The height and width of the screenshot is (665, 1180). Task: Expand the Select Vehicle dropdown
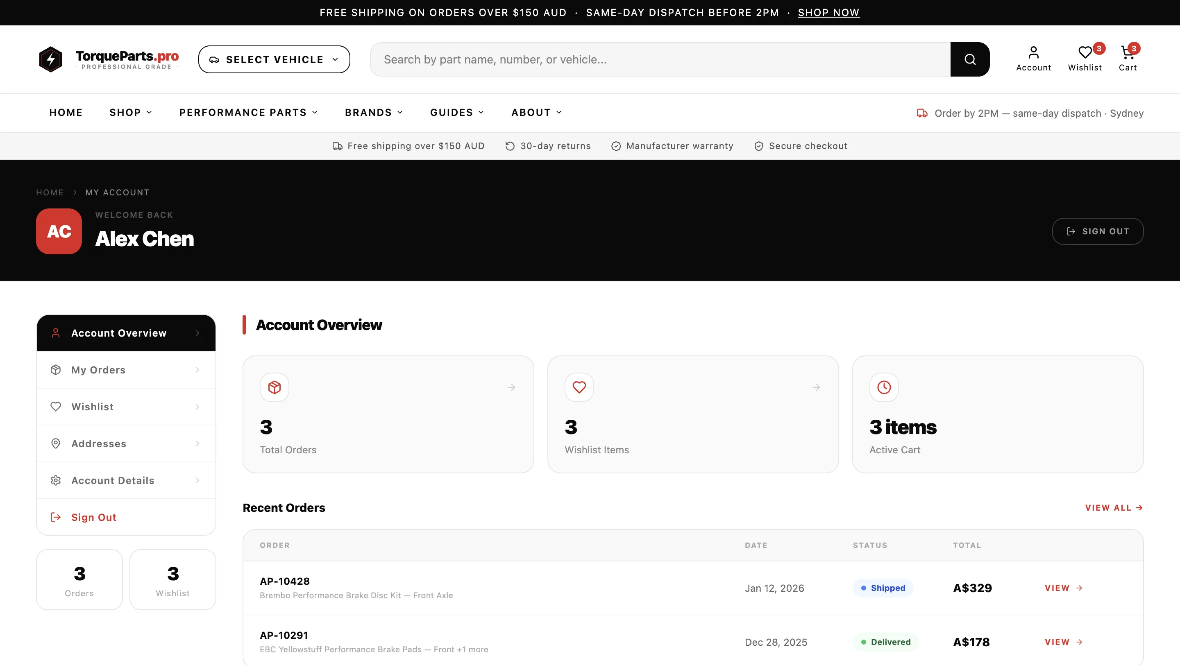click(x=274, y=59)
